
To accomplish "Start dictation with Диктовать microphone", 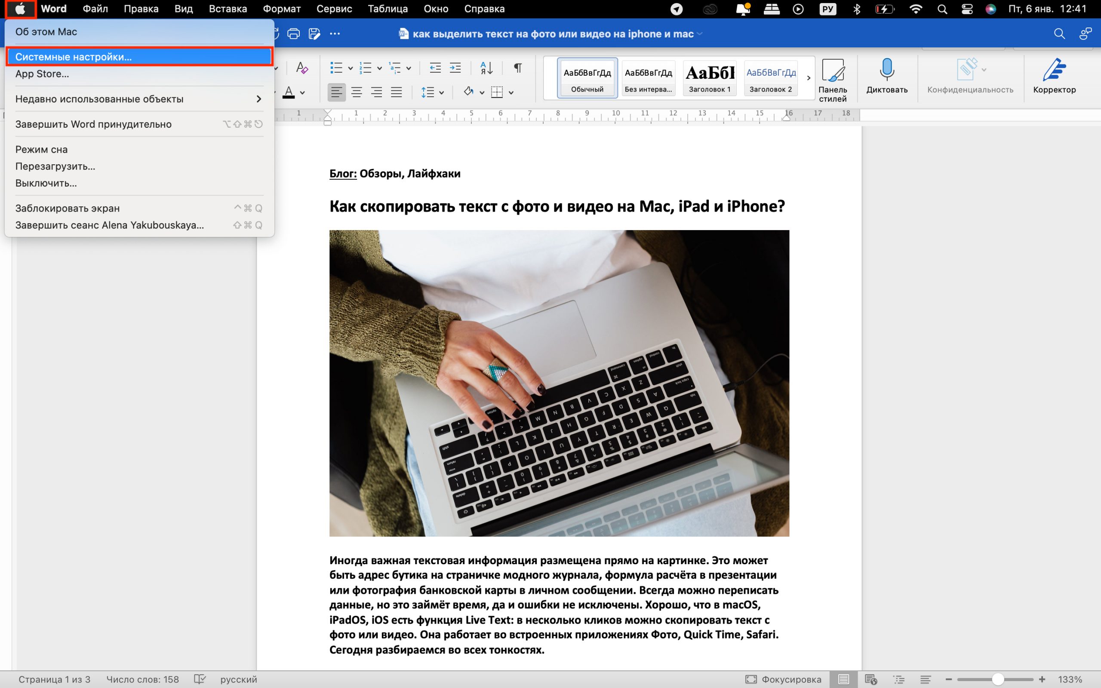I will point(887,76).
